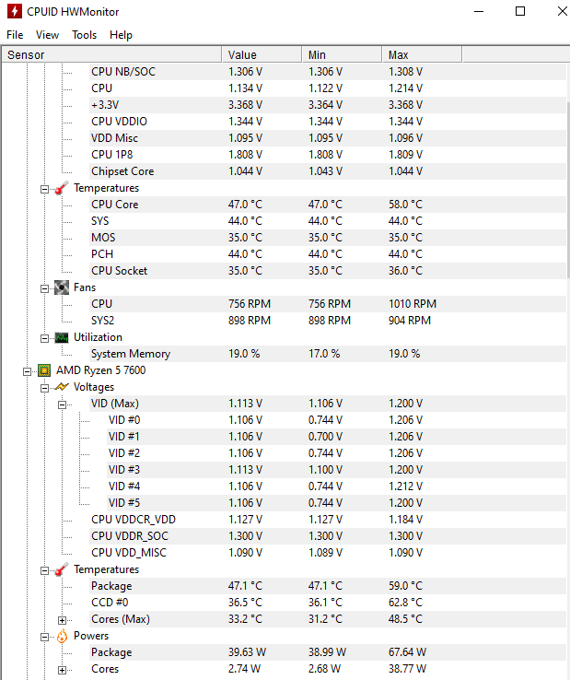Click the 17.0 % min memory value
Screen dimensions: 570x680
(x=324, y=354)
